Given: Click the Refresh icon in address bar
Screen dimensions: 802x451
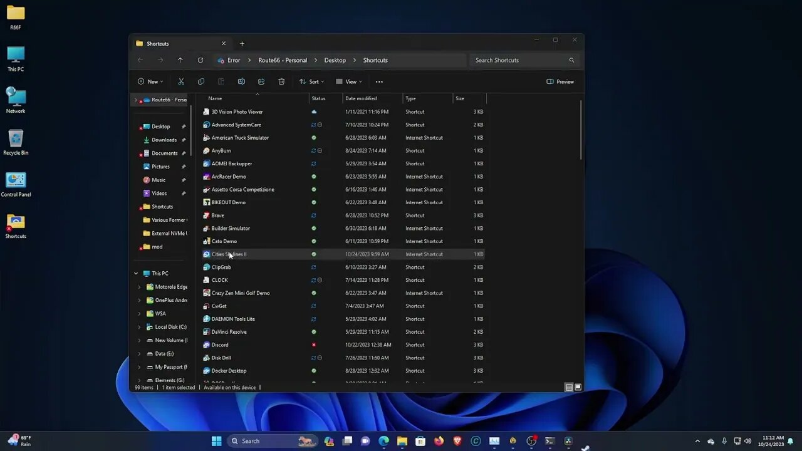Looking at the screenshot, I should point(200,60).
